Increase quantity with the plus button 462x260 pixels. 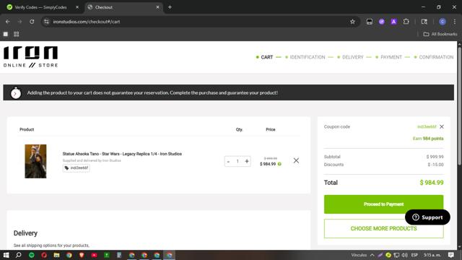247,161
